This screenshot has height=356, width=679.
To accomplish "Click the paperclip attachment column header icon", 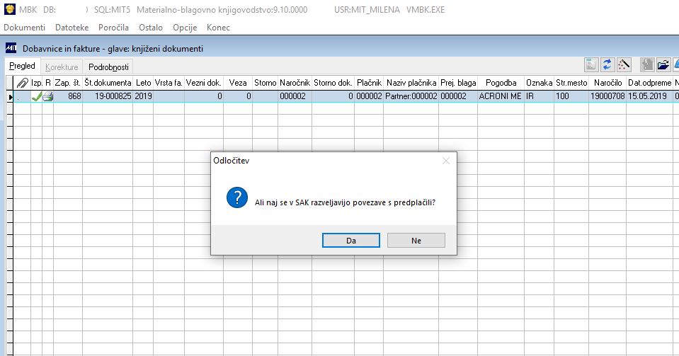I will [x=22, y=83].
